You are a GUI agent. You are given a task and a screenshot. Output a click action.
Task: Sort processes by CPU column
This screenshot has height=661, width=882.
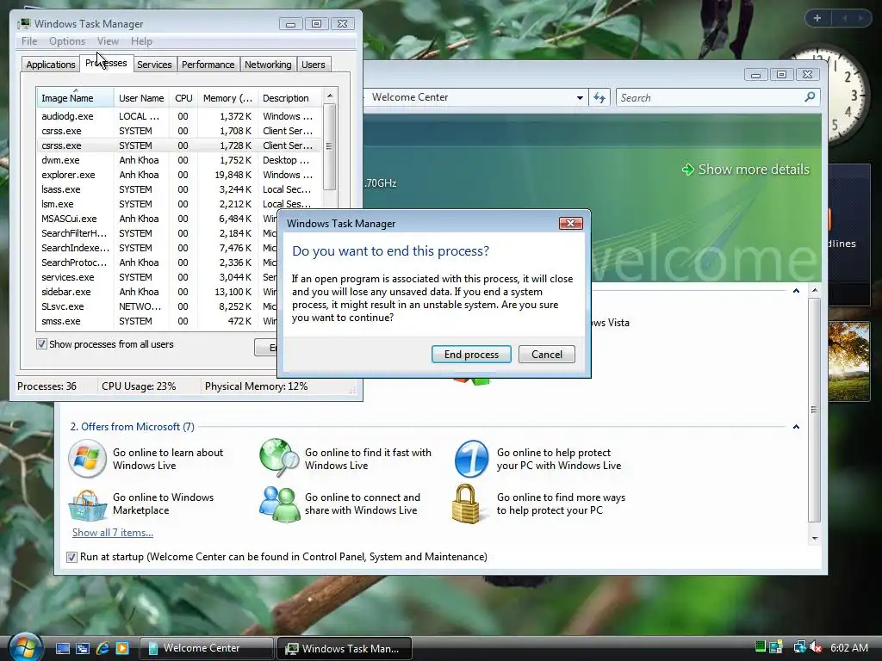click(x=183, y=98)
